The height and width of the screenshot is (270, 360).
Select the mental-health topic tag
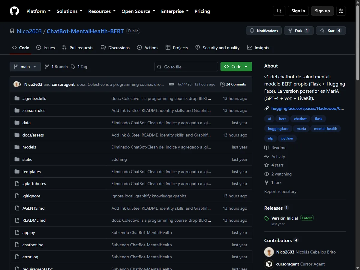point(325,129)
